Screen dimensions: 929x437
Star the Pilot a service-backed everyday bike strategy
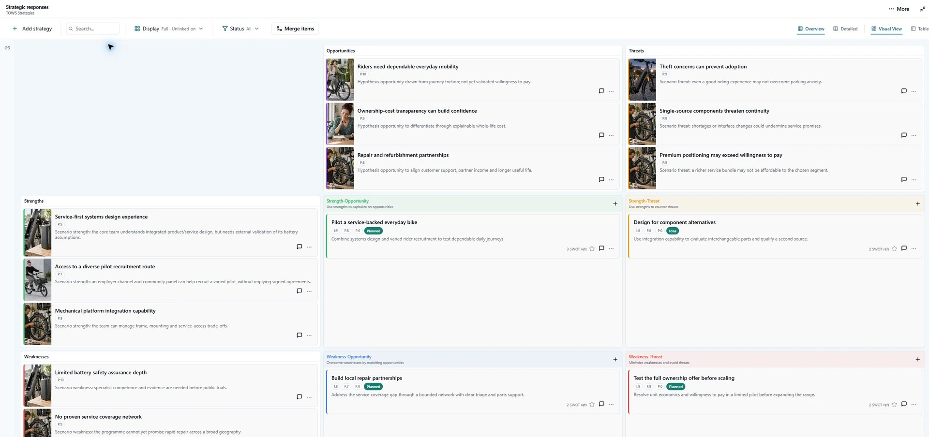pyautogui.click(x=592, y=248)
